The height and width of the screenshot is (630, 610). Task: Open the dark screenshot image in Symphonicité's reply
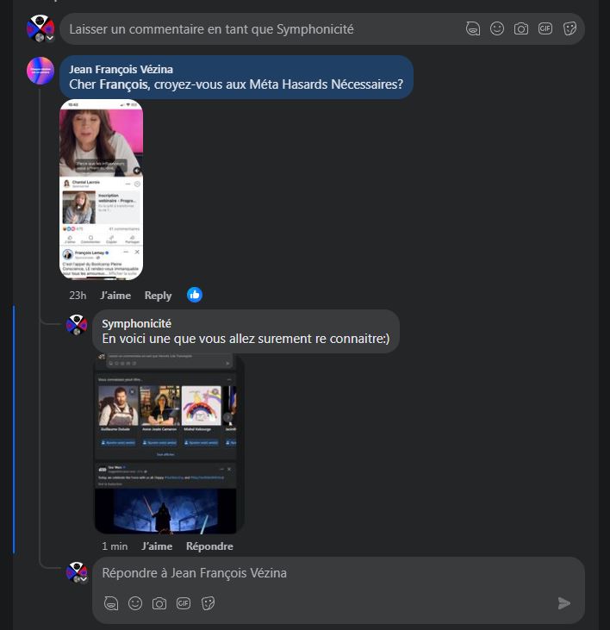tap(169, 443)
